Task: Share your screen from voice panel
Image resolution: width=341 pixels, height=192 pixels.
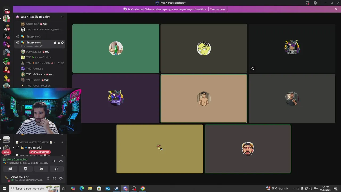Action: coord(26,169)
